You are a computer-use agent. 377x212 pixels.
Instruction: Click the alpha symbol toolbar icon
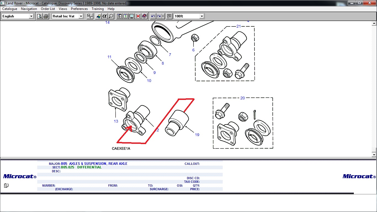(x=105, y=16)
